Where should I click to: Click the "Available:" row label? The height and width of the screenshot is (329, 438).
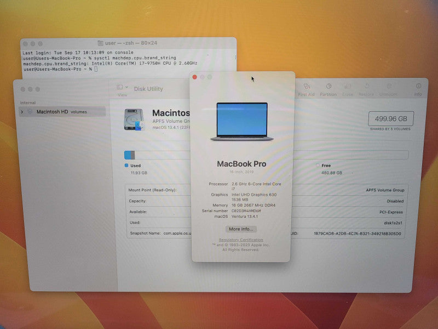138,212
